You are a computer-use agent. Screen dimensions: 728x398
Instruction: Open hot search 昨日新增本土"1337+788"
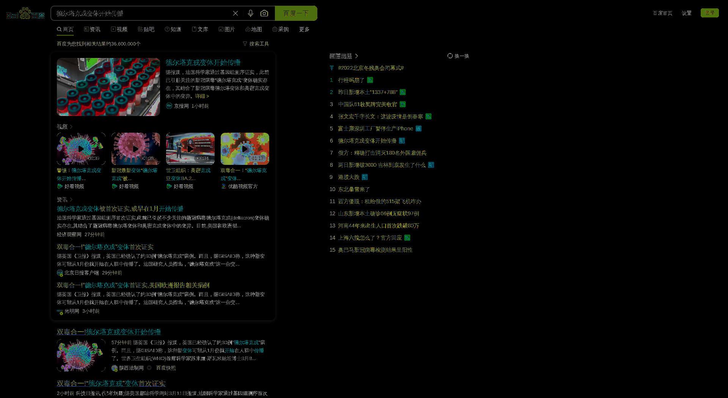367,92
